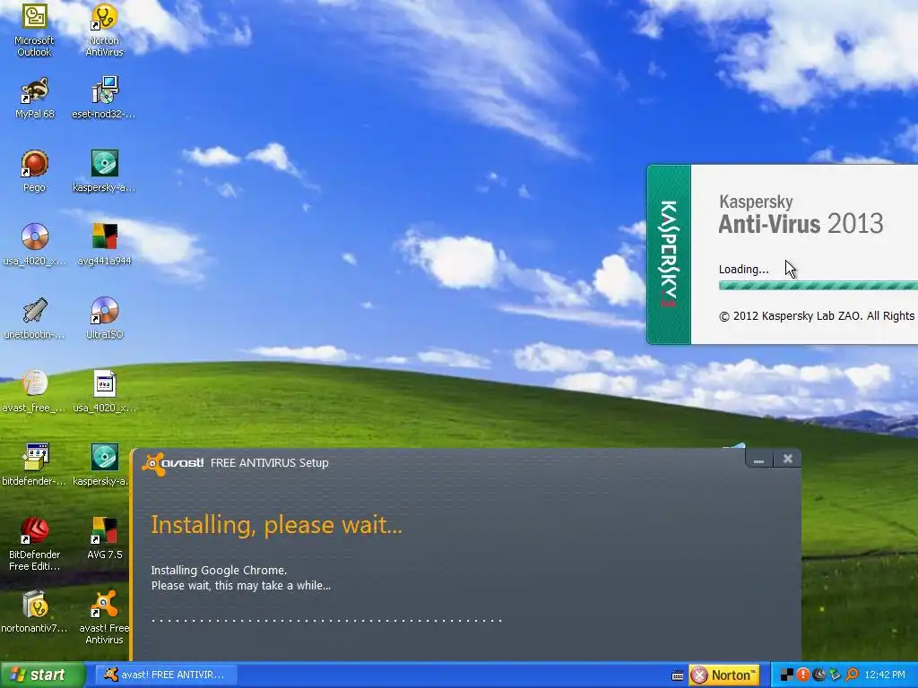
Task: Open the Norton AntiVirus desktop shortcut
Action: (x=104, y=30)
